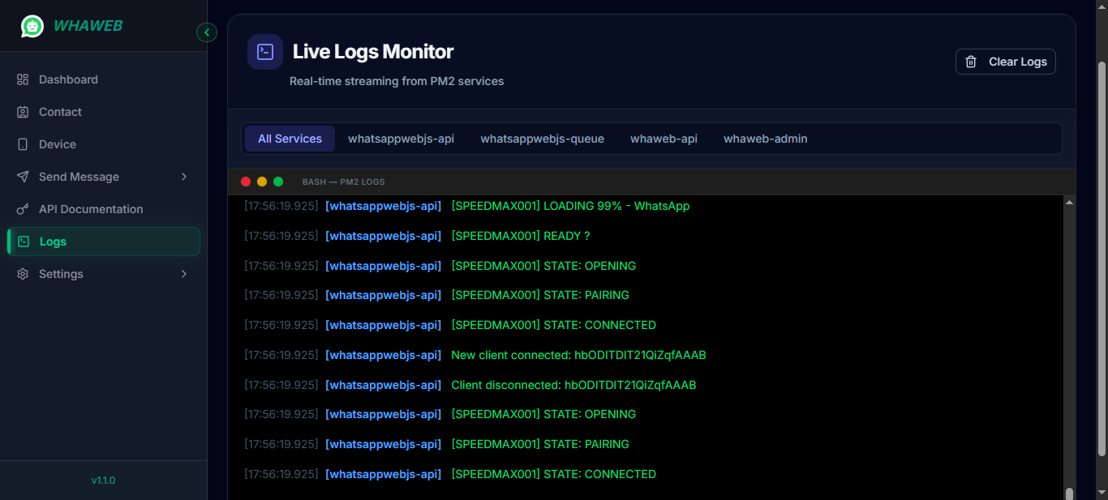Collapse the sidebar with the circular chevron
This screenshot has width=1108, height=500.
207,32
